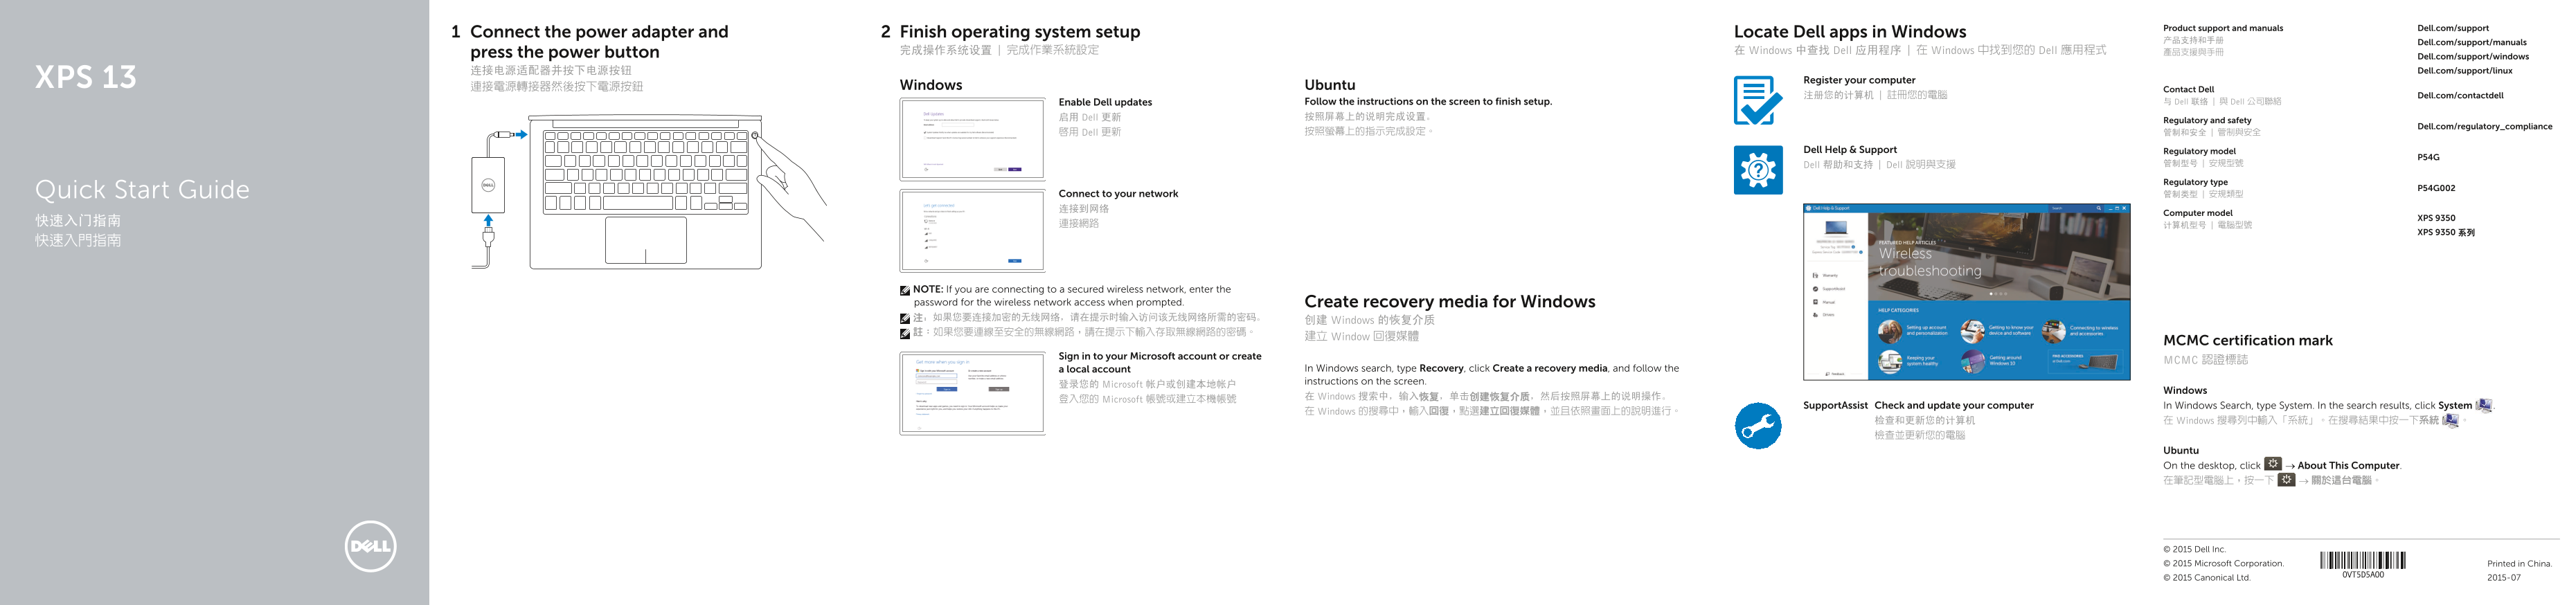Click the Regulatory and safety label

tap(2206, 120)
